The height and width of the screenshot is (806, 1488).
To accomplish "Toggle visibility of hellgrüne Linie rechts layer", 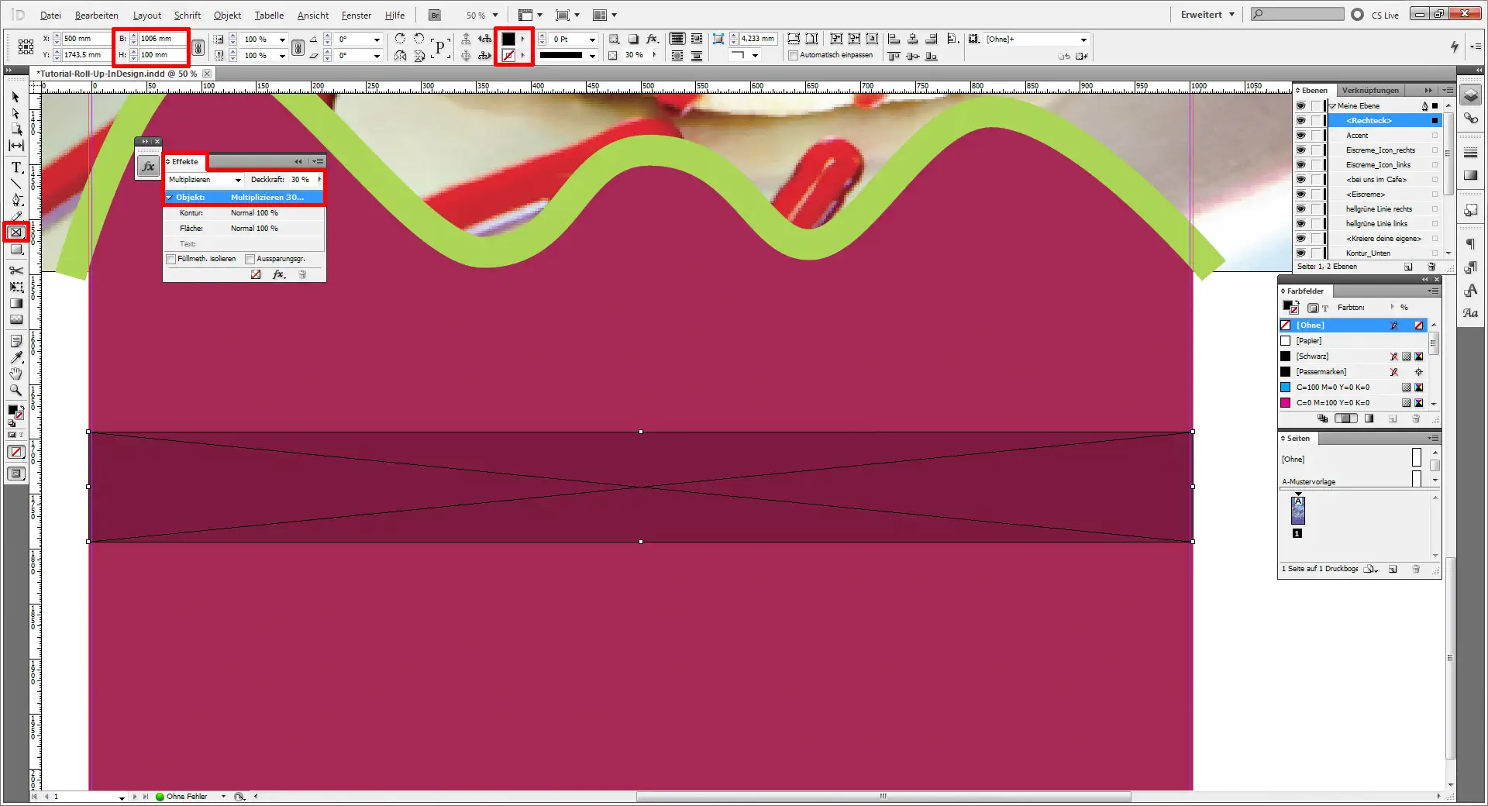I will [1300, 209].
